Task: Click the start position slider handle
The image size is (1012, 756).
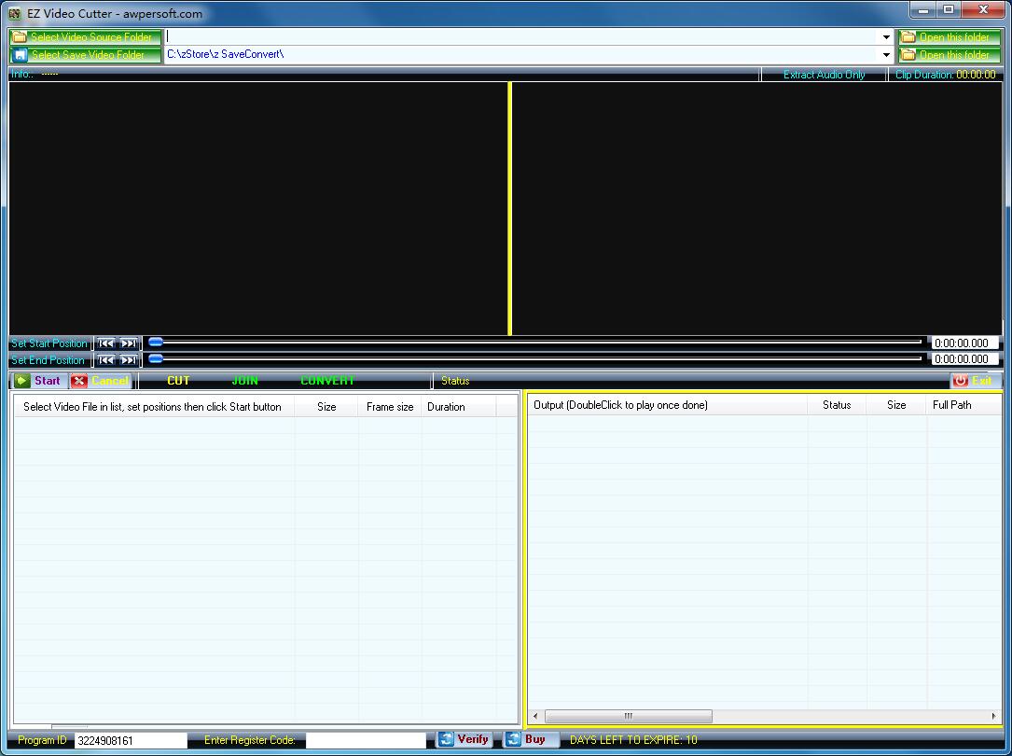Action: [x=156, y=343]
